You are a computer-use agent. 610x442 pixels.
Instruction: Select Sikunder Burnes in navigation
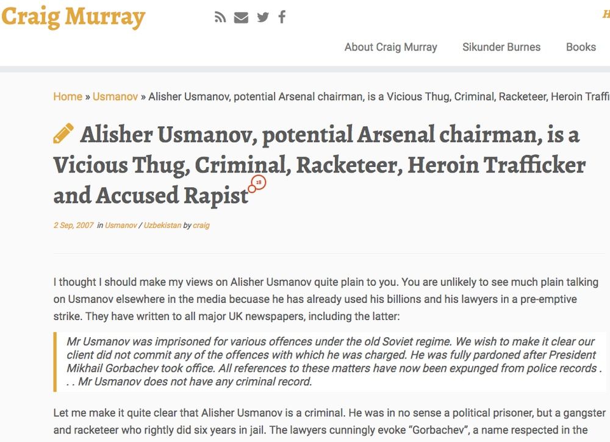coord(501,47)
